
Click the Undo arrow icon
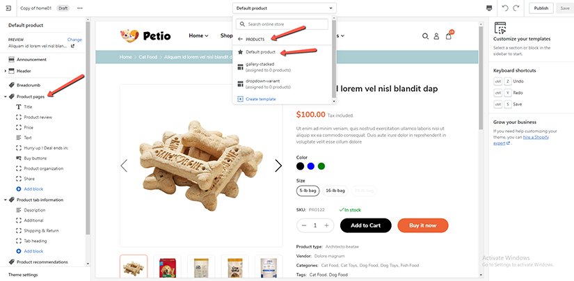point(505,8)
